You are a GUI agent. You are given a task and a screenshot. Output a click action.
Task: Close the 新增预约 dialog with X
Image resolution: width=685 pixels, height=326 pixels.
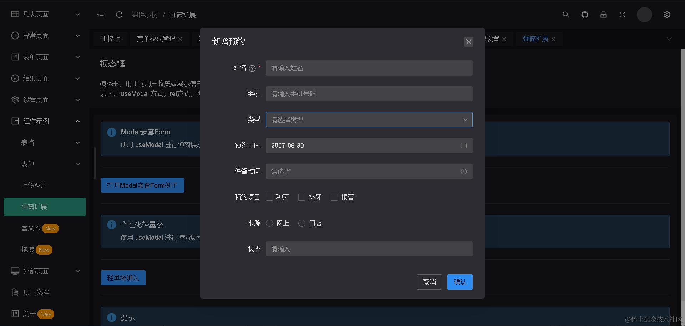tap(469, 42)
